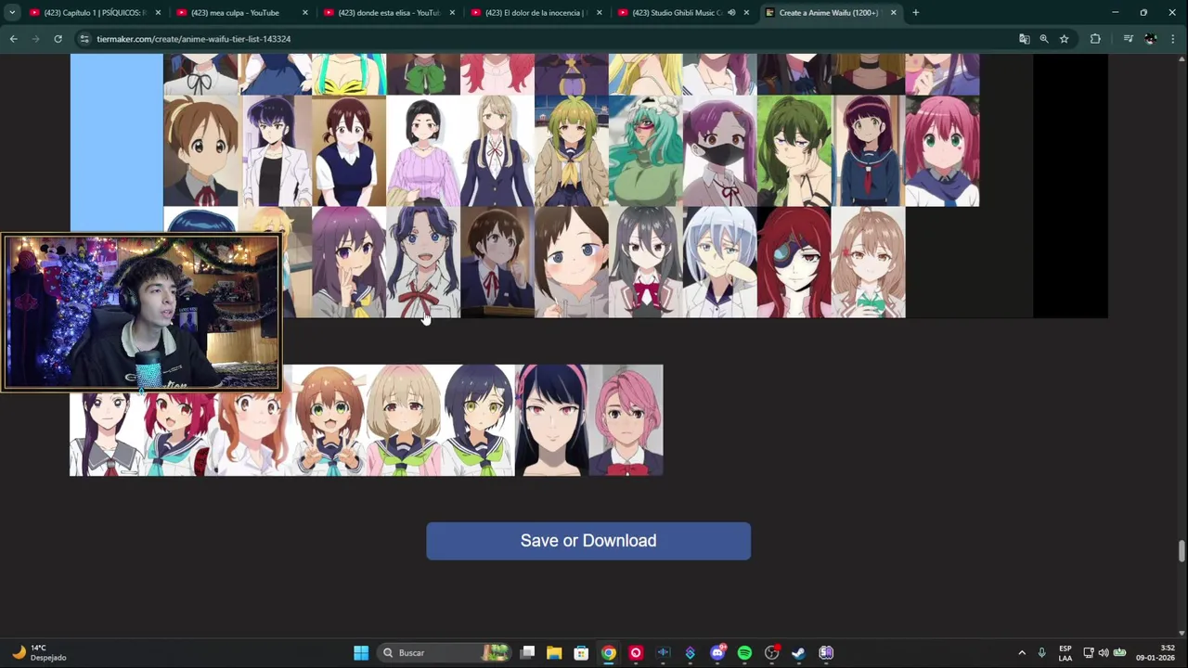Mute the Studio Ghibli Music tab audio
Viewport: 1188px width, 668px height.
click(731, 13)
